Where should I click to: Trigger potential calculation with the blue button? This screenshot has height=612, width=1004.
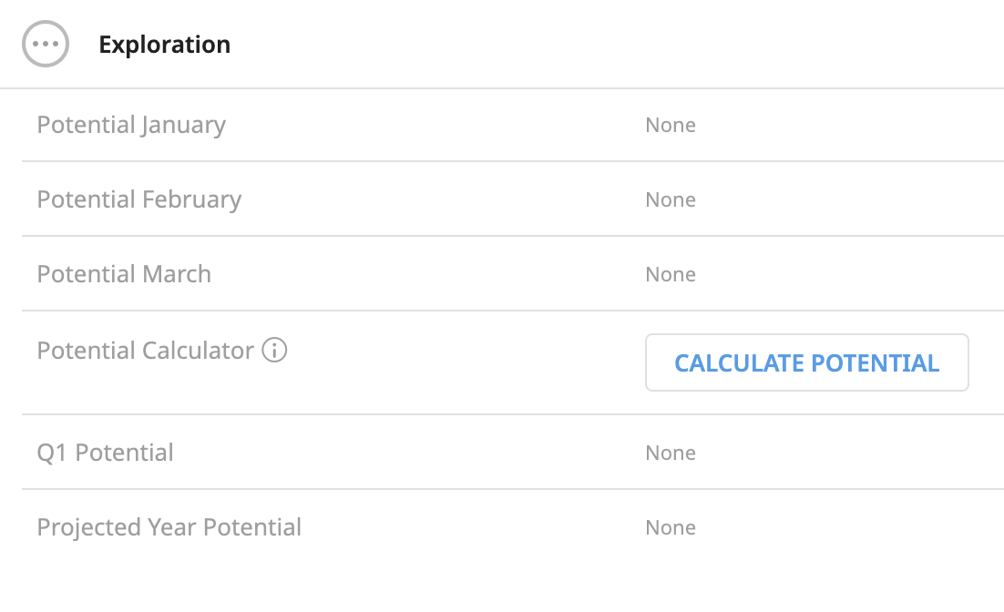(x=806, y=362)
